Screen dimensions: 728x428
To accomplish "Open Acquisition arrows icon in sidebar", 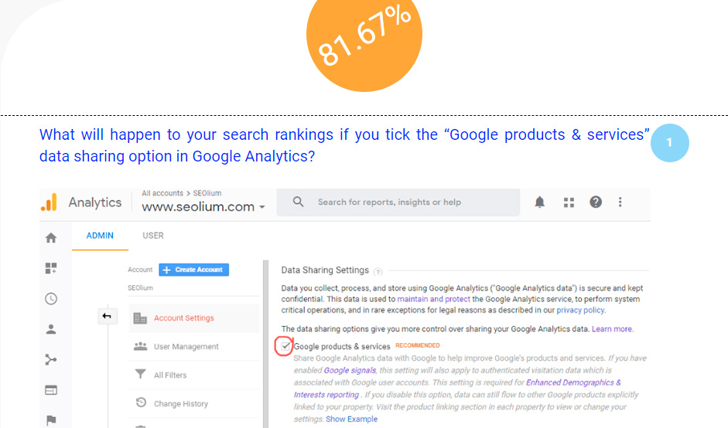I will point(51,359).
